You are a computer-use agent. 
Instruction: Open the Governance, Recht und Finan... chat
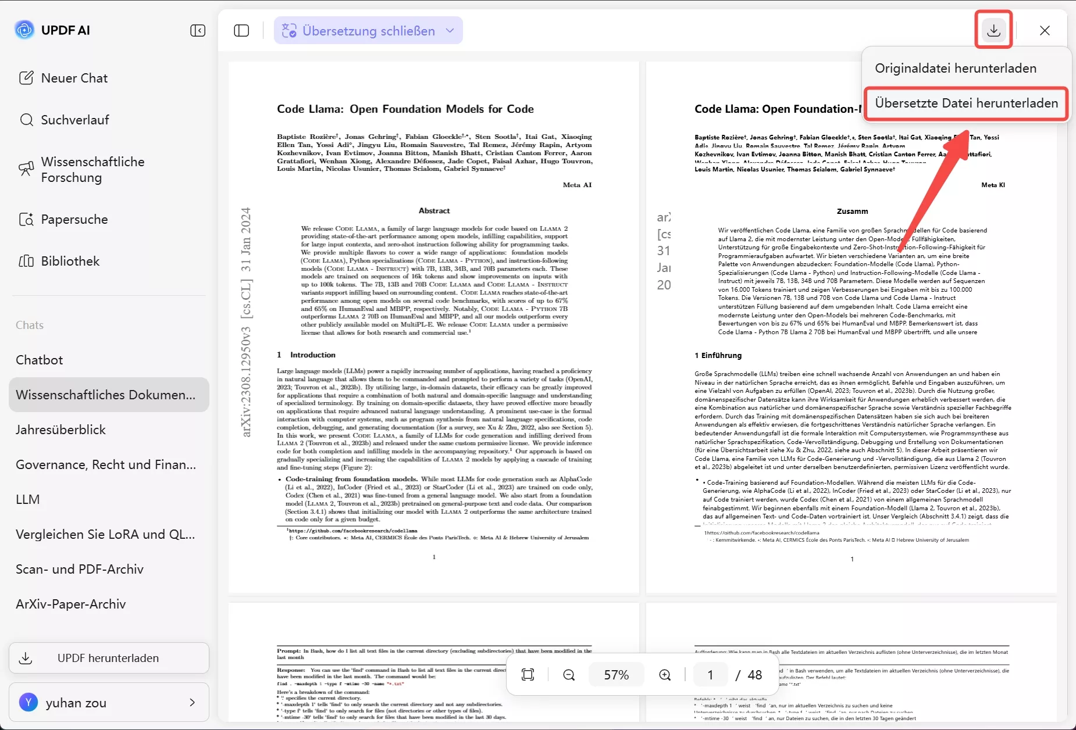click(109, 464)
